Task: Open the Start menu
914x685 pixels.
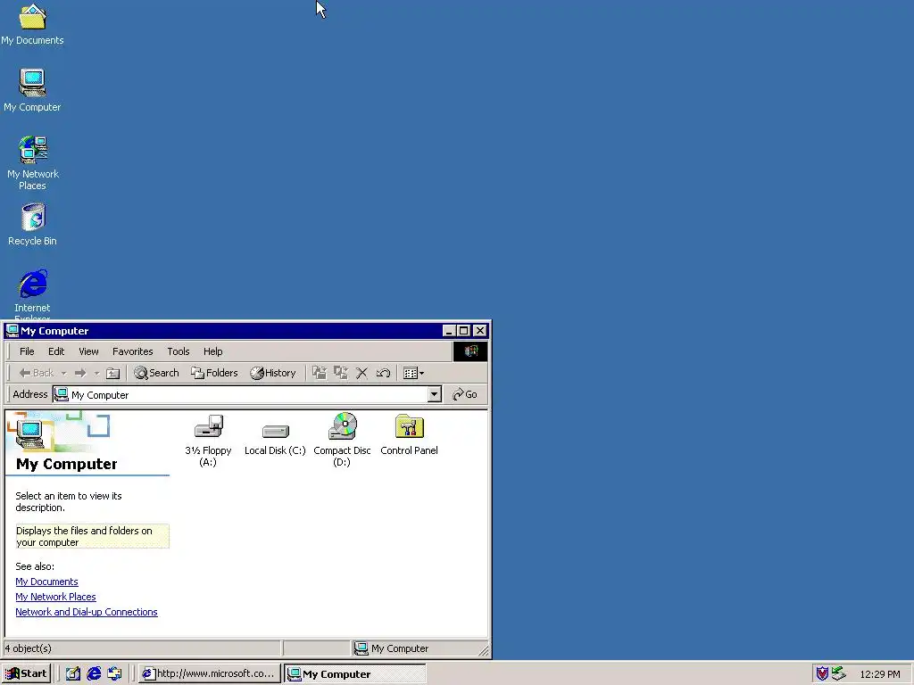Action: coord(26,673)
